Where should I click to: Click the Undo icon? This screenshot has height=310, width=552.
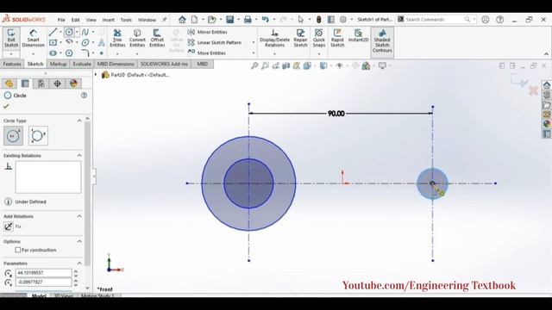tap(266, 20)
